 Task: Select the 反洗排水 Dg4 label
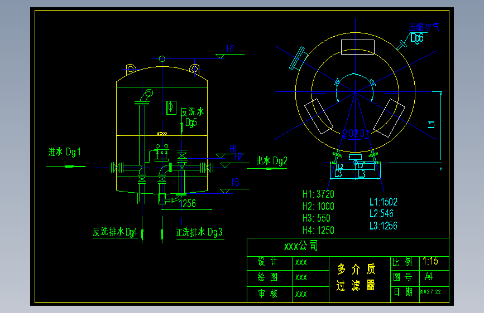click(115, 232)
